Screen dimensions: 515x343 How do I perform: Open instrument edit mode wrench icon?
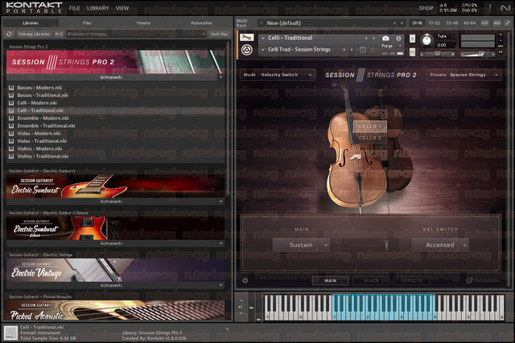[x=247, y=38]
